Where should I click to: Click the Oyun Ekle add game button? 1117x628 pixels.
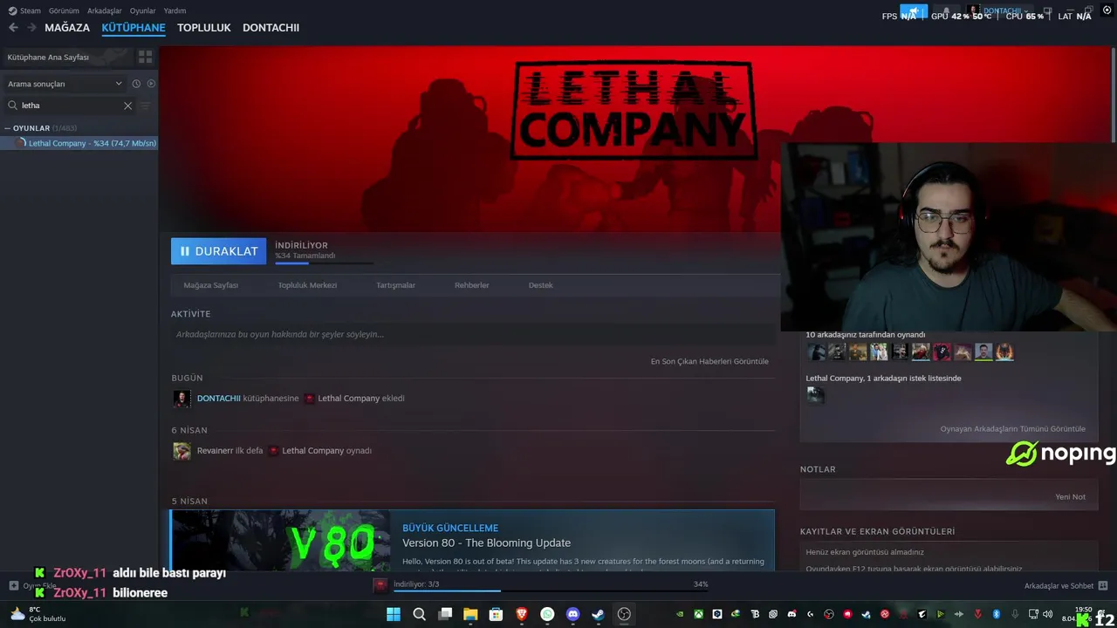32,586
